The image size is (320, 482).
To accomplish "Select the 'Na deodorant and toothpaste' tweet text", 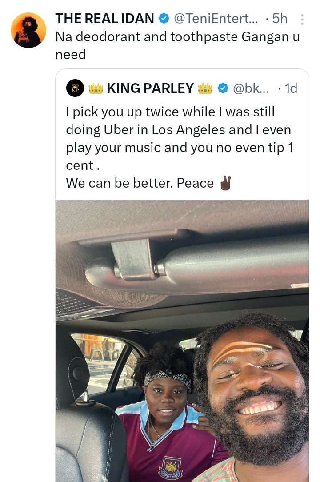I will (x=177, y=45).
